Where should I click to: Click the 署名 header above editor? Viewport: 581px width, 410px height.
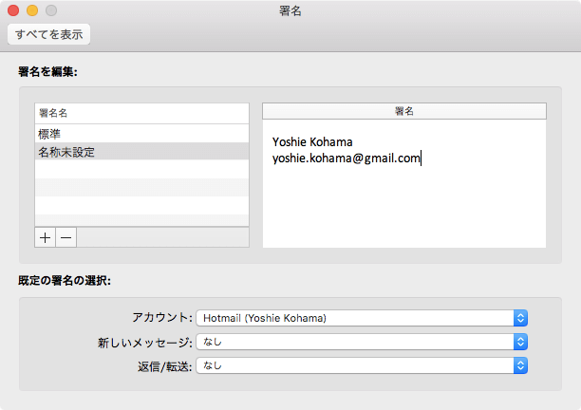[404, 111]
